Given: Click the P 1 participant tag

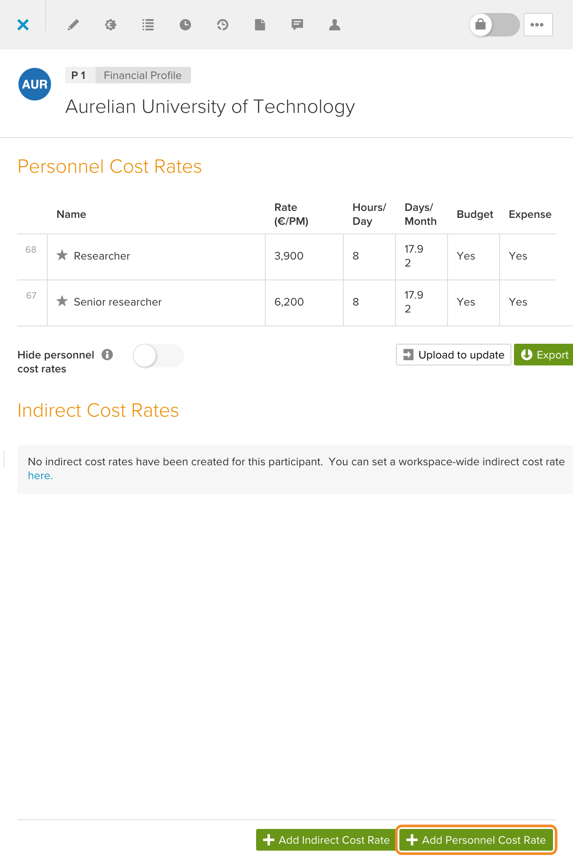Looking at the screenshot, I should (80, 75).
